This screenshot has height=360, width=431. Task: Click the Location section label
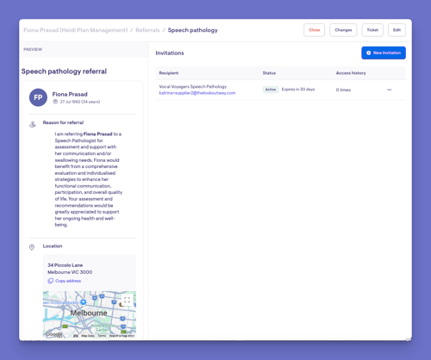(x=53, y=246)
